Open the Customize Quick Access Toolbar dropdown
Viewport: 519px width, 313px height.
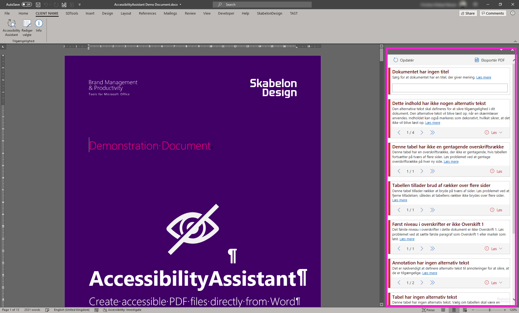coord(79,5)
